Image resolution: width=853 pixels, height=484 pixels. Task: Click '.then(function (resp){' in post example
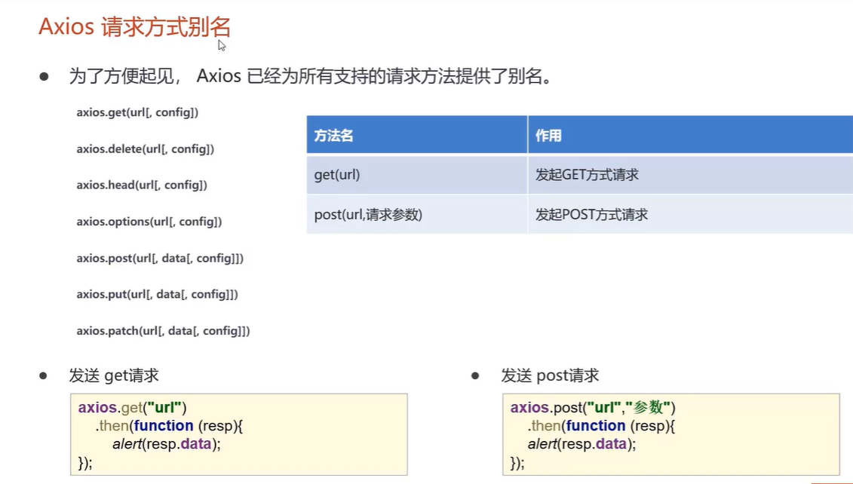click(x=601, y=426)
